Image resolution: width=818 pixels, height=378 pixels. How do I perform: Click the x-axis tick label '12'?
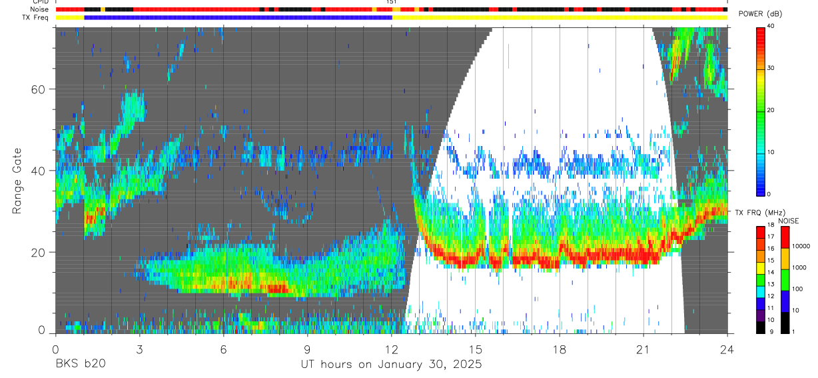391,349
